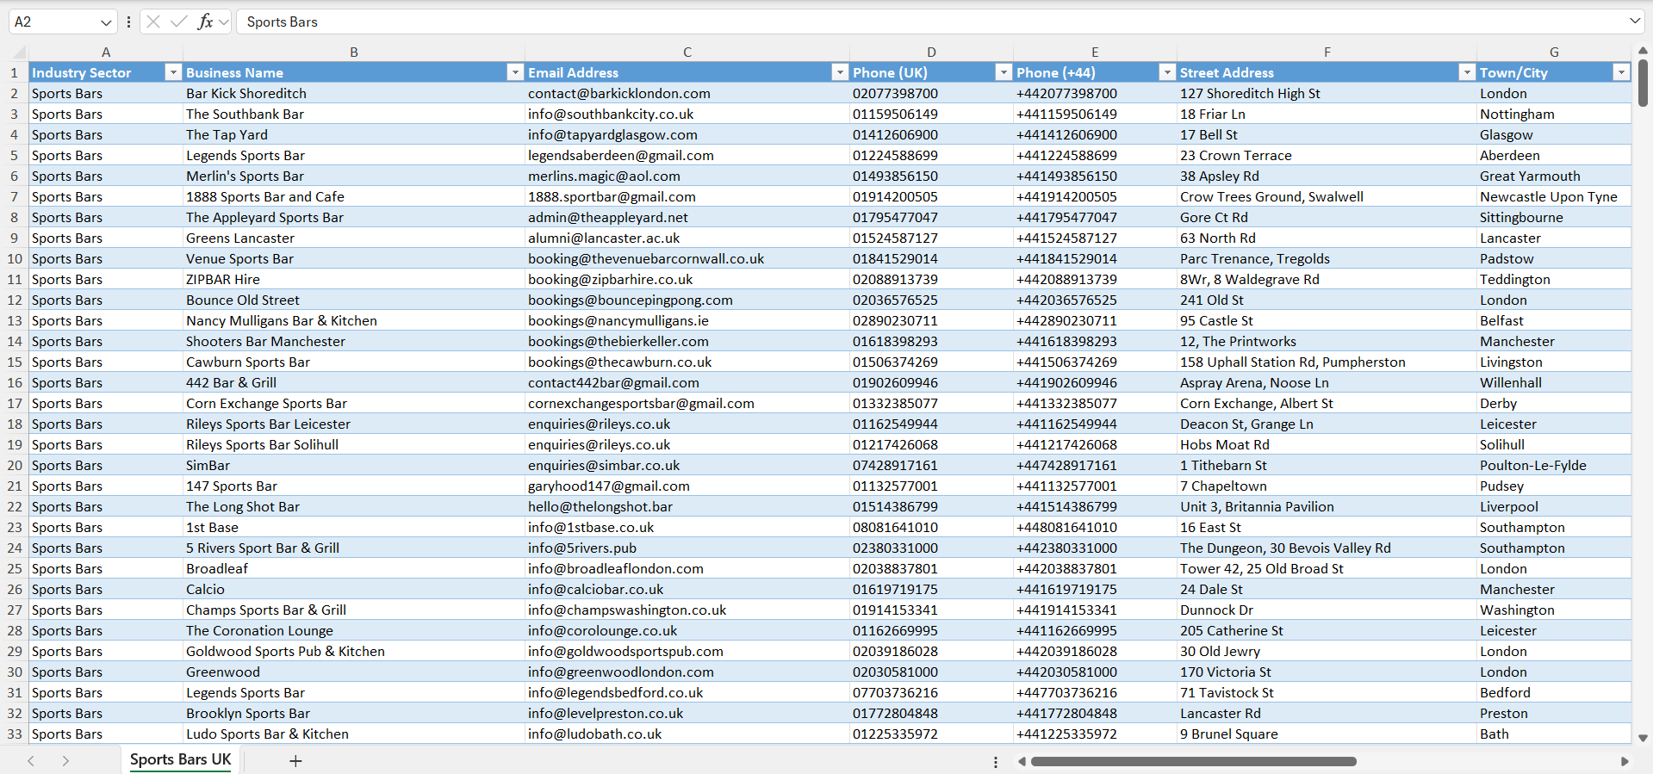Open the formula bar options dots
1653x774 pixels.
[x=128, y=22]
